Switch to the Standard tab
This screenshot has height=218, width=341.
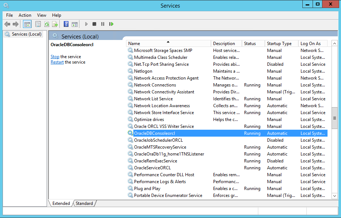tap(85, 203)
